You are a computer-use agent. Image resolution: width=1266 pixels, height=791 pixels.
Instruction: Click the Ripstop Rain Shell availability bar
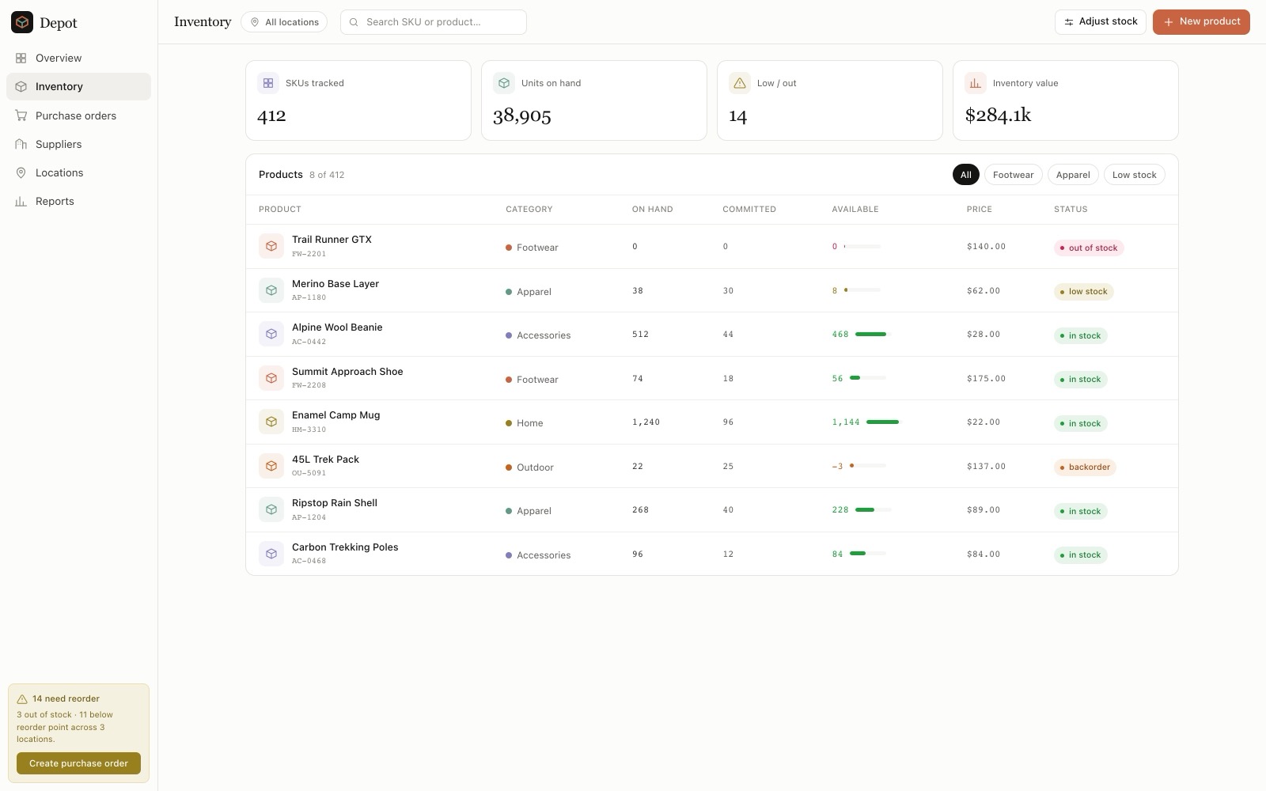tap(873, 509)
